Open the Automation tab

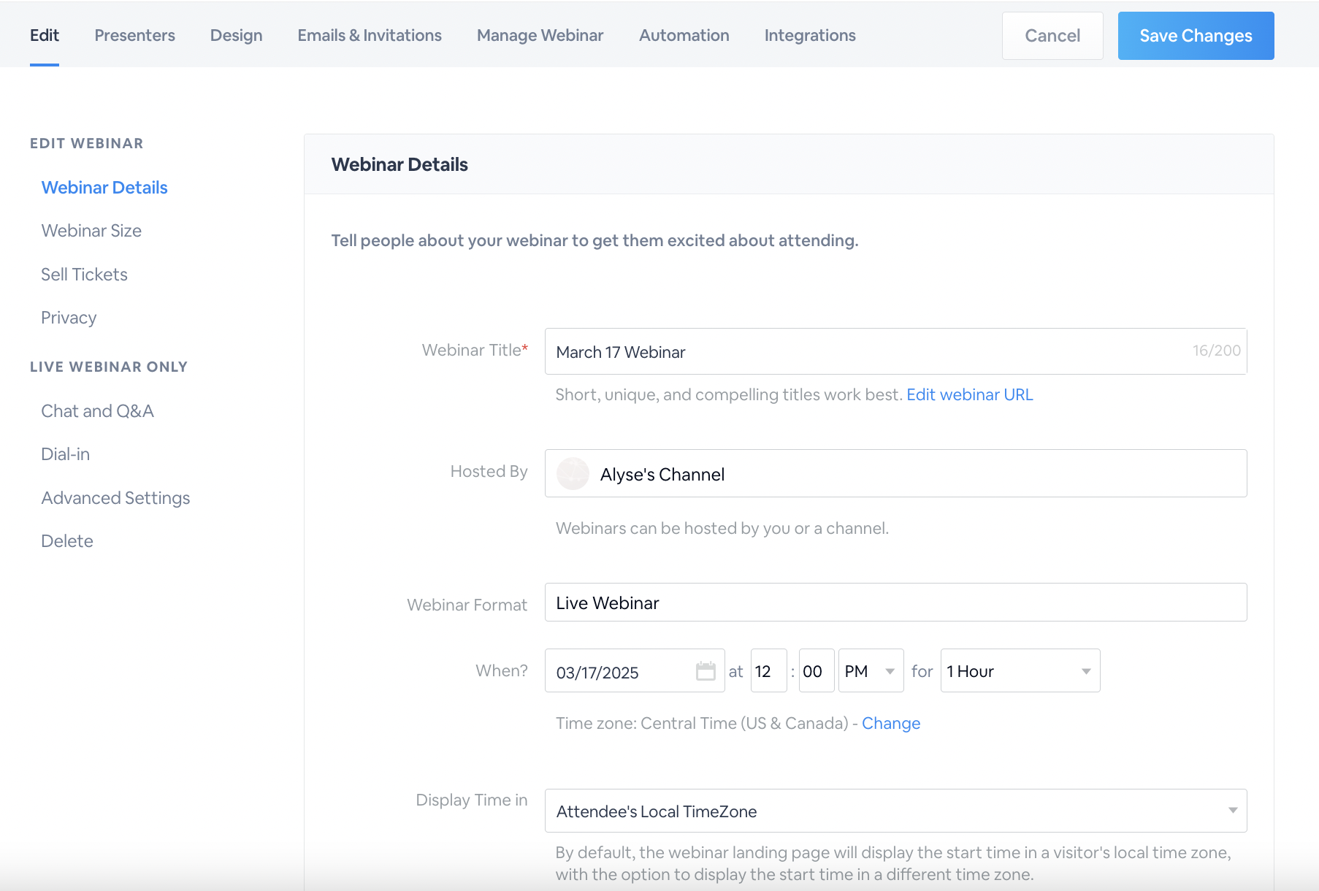(x=684, y=35)
